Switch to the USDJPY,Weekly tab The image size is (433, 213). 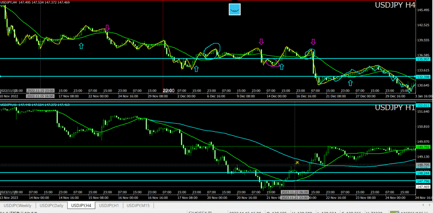[x=18, y=205]
